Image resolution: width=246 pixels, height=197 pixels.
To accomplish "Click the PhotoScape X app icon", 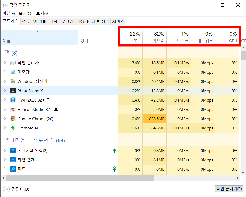I will pyautogui.click(x=13, y=91).
